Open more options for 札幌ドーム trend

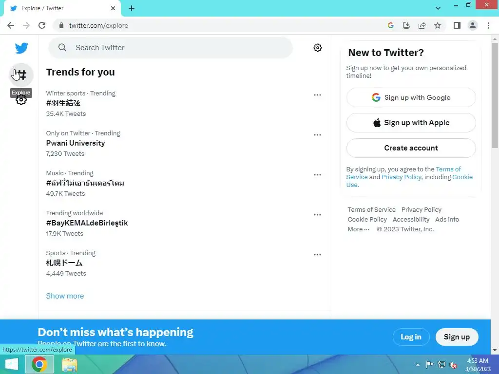317,254
